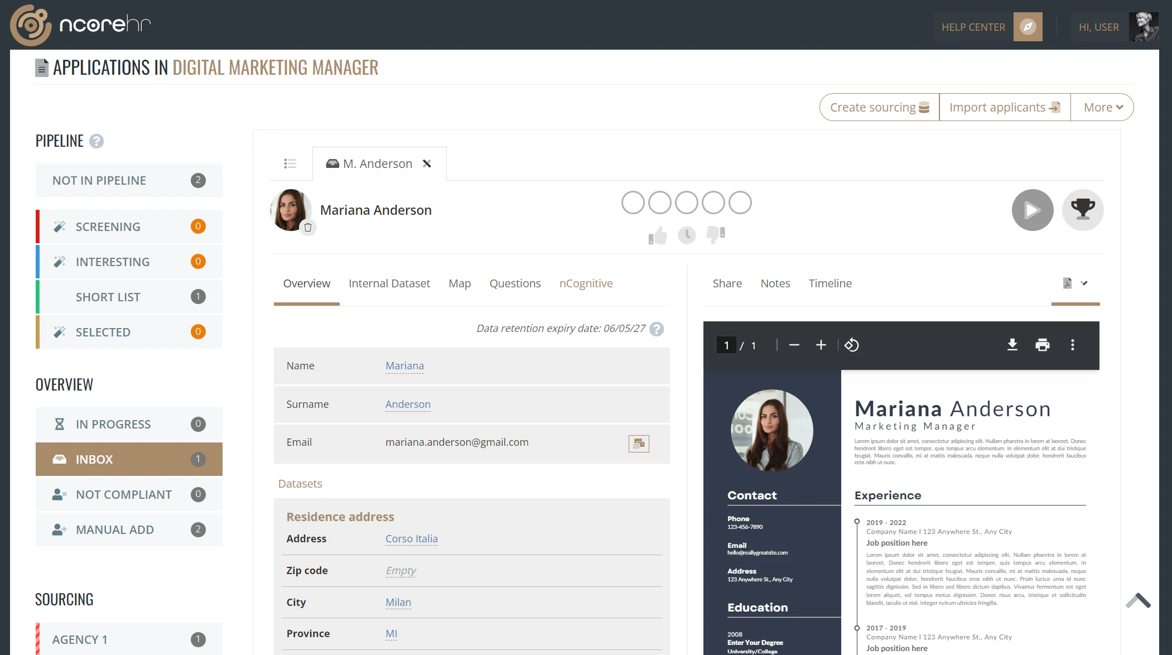
Task: Rotate the resume page counterclockwise
Action: (851, 345)
